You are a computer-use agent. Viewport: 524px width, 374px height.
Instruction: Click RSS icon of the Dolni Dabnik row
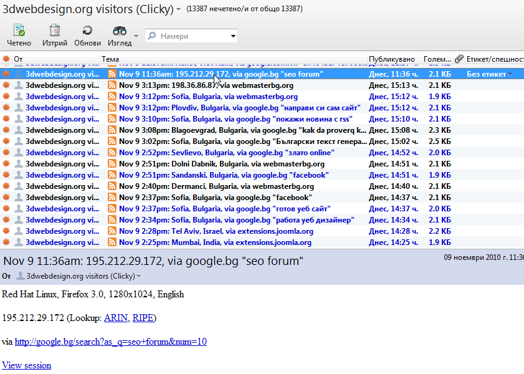[112, 164]
